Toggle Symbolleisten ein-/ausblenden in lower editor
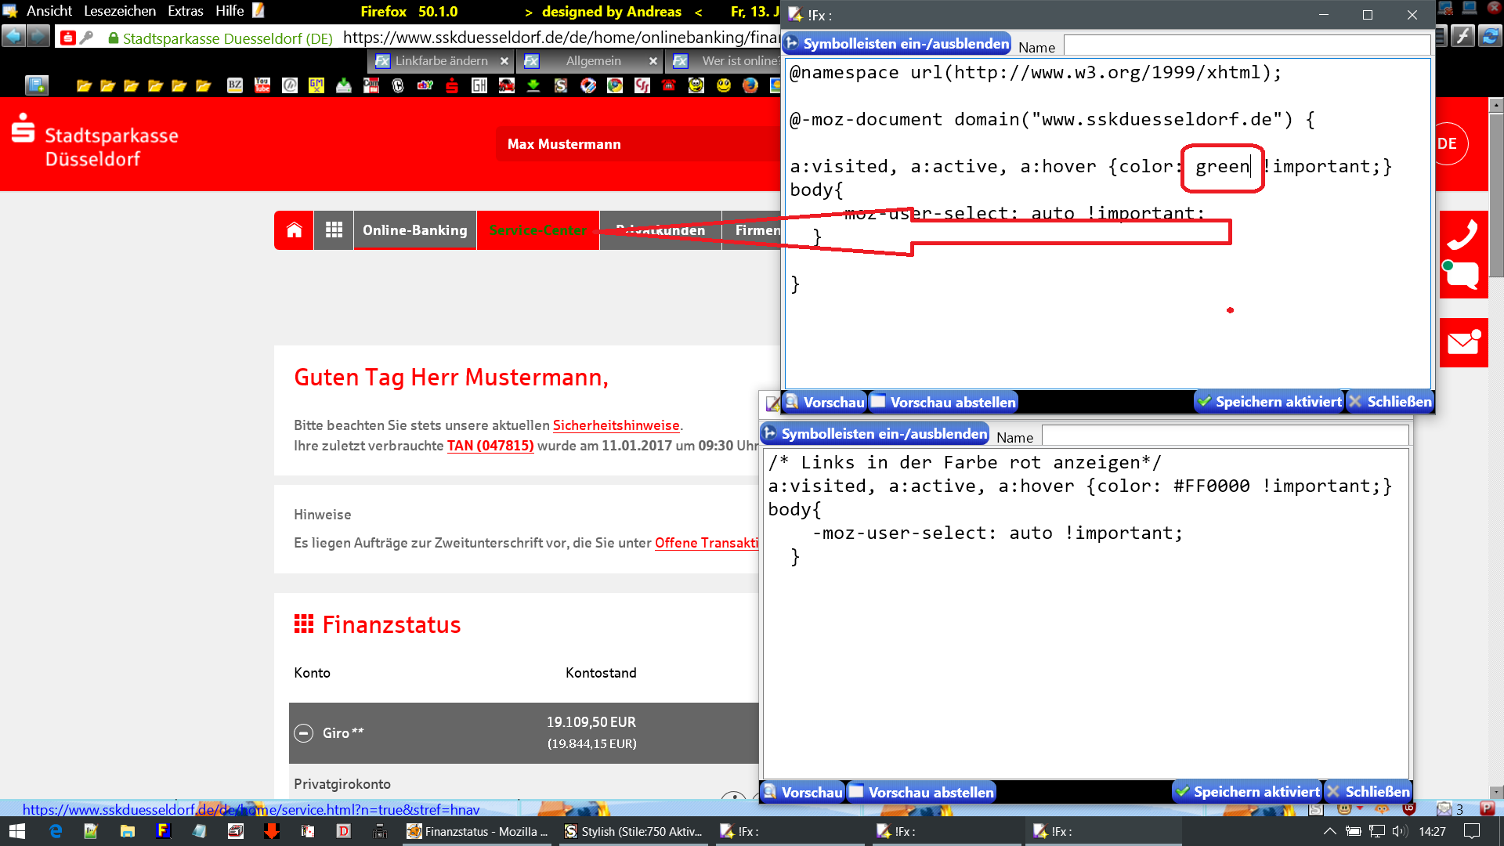This screenshot has width=1504, height=846. coord(875,434)
